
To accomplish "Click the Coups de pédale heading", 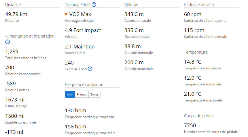I will [199, 116].
